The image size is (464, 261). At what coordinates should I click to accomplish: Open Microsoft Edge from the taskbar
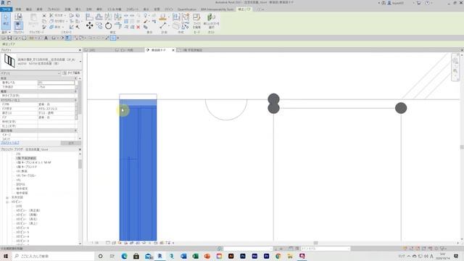click(x=124, y=256)
